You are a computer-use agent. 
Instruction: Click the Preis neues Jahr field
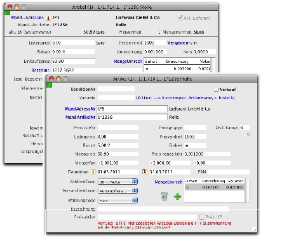click(x=207, y=154)
